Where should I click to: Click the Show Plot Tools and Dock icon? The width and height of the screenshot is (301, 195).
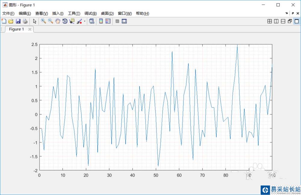point(124,21)
